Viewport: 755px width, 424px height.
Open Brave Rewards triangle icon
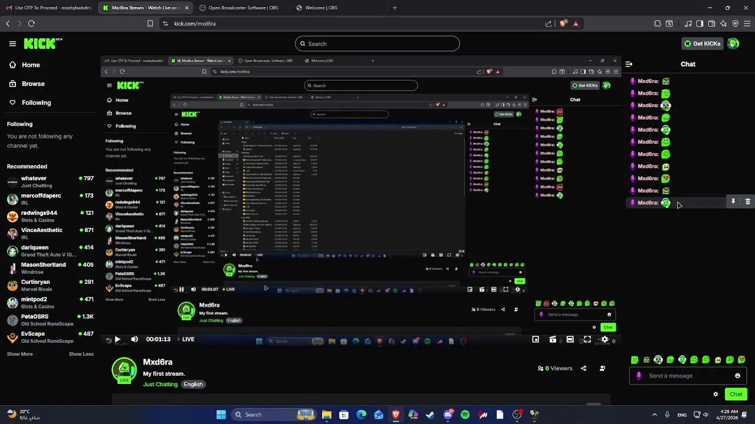coord(576,24)
